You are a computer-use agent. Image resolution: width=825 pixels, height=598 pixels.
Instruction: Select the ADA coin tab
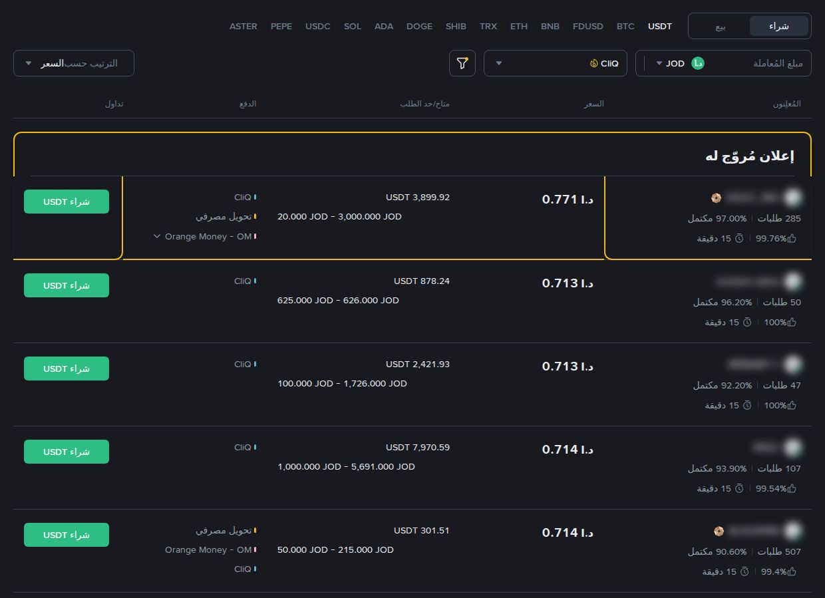[x=384, y=27]
